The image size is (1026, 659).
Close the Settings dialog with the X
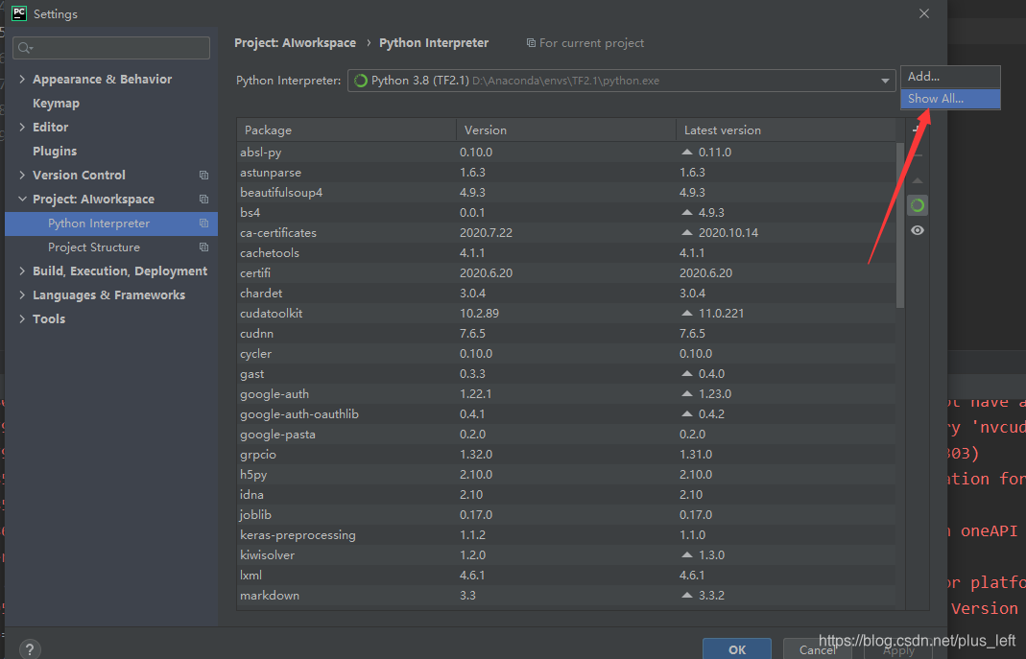(924, 13)
